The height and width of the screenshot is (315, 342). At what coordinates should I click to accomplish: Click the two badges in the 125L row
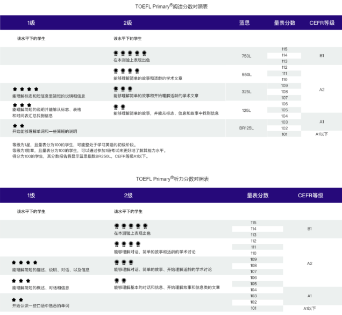click(119, 107)
